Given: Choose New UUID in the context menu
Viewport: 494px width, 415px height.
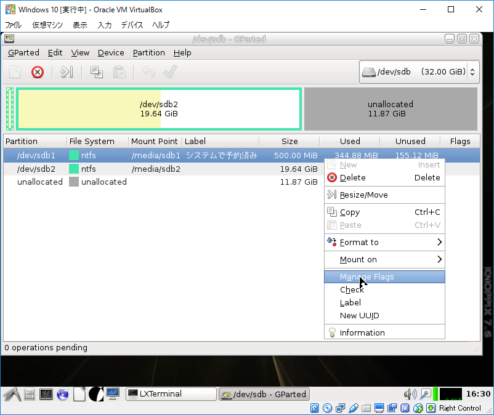Looking at the screenshot, I should (x=384, y=315).
